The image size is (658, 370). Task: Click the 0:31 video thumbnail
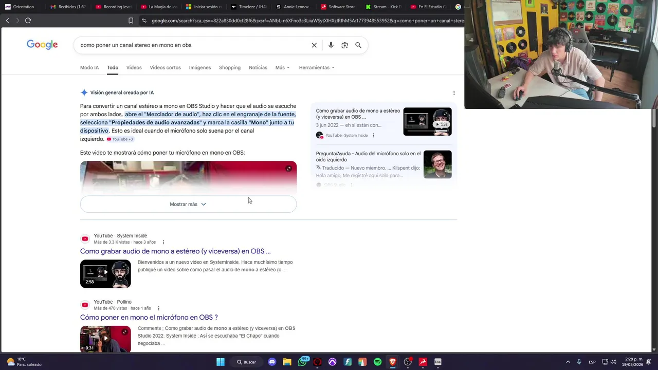click(x=105, y=339)
